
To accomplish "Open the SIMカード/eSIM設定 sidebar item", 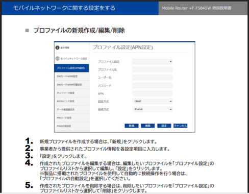I will [71, 77].
